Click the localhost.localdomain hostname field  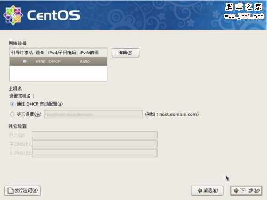(93, 114)
